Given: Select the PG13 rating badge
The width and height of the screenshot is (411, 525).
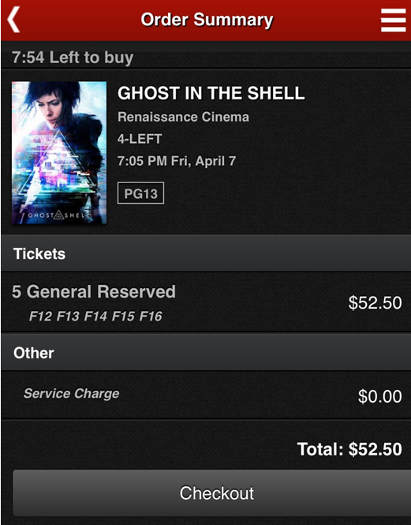Looking at the screenshot, I should point(140,193).
